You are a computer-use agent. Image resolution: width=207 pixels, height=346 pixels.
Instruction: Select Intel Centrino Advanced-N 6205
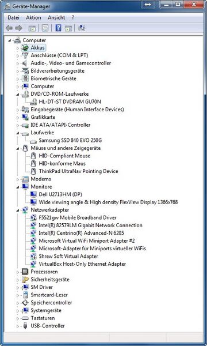click(x=82, y=233)
